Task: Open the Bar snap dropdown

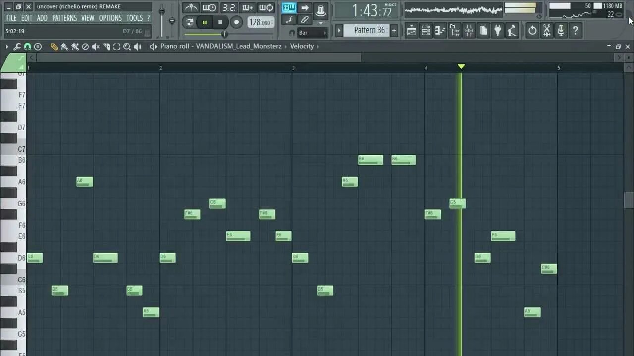Action: (x=312, y=33)
